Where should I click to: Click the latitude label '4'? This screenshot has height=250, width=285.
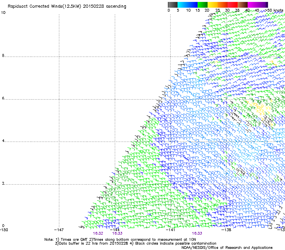point(3,141)
